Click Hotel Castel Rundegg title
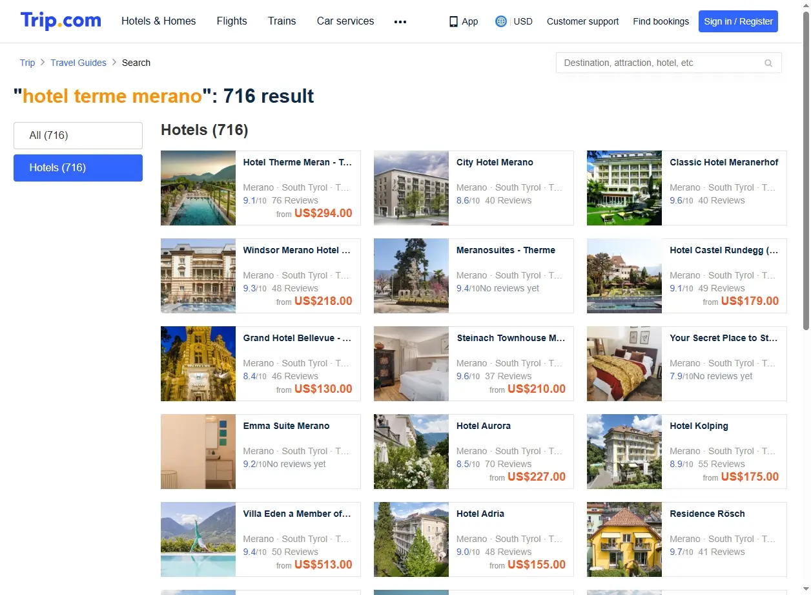 (x=724, y=251)
